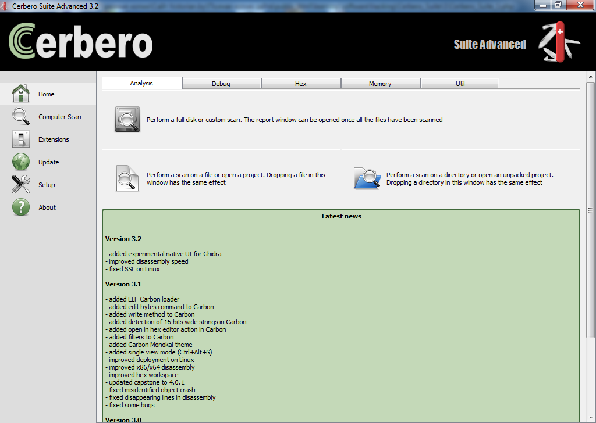The height and width of the screenshot is (423, 596).
Task: Open the Memory tab
Action: coord(380,84)
